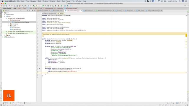Expand the app.com.instagramfeed (androidTest) package
Screen dimensions: 189x106
click(7, 32)
